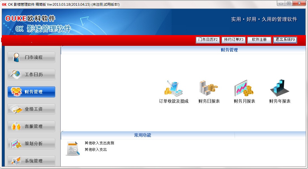Open 工作日历 from the sidebar

click(x=31, y=74)
